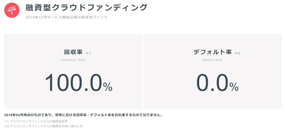
Task: Click the 100.0 value
Action: [x=74, y=83]
